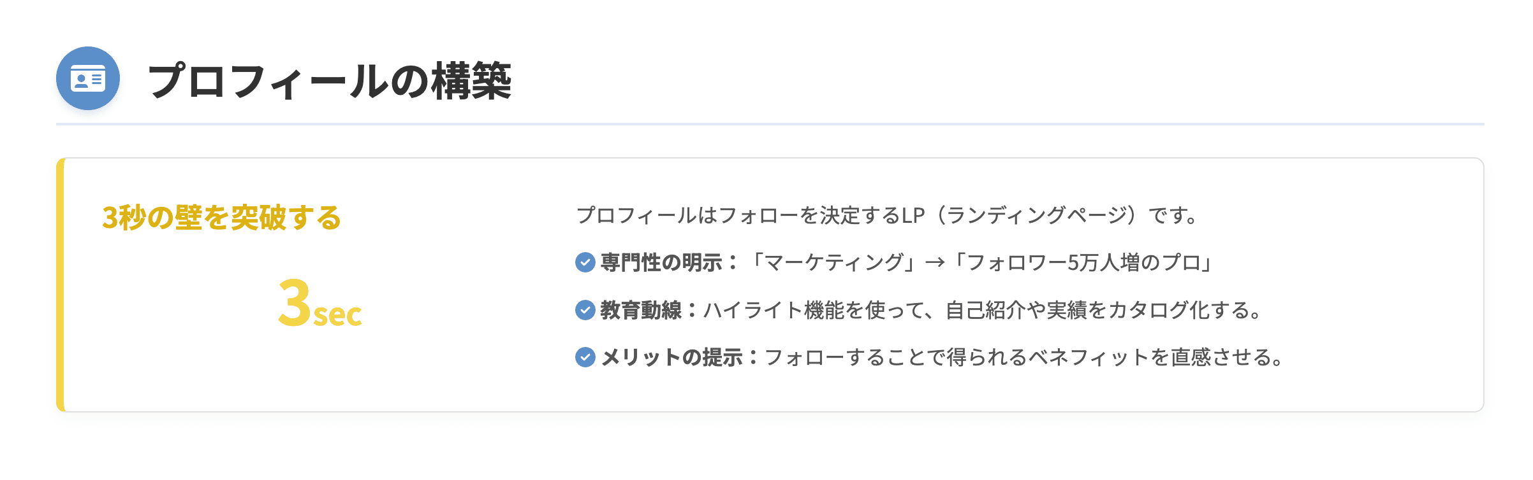This screenshot has width=1533, height=480.
Task: Click checkmark icon beside メリットの提示
Action: [585, 357]
